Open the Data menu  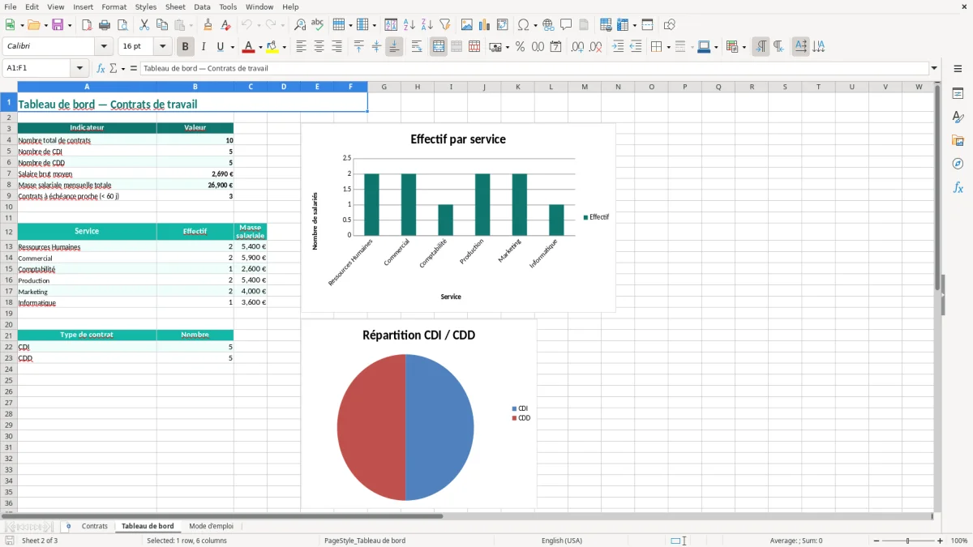point(202,6)
